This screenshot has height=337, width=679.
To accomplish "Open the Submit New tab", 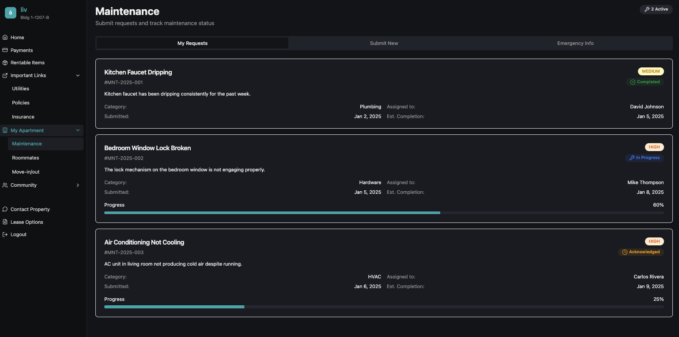I will coord(384,43).
